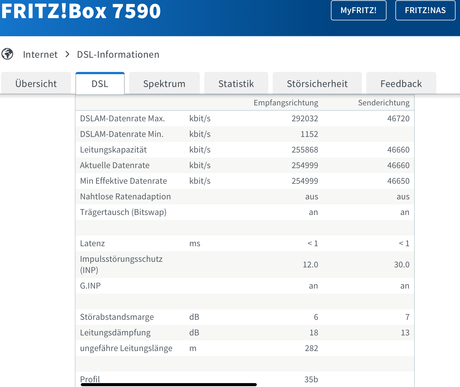The image size is (460, 387).
Task: Open the Störsicherheit tab
Action: (x=317, y=83)
